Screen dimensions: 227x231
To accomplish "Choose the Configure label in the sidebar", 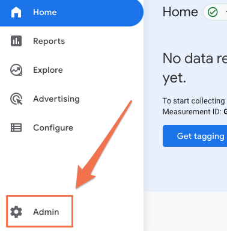I will (53, 128).
